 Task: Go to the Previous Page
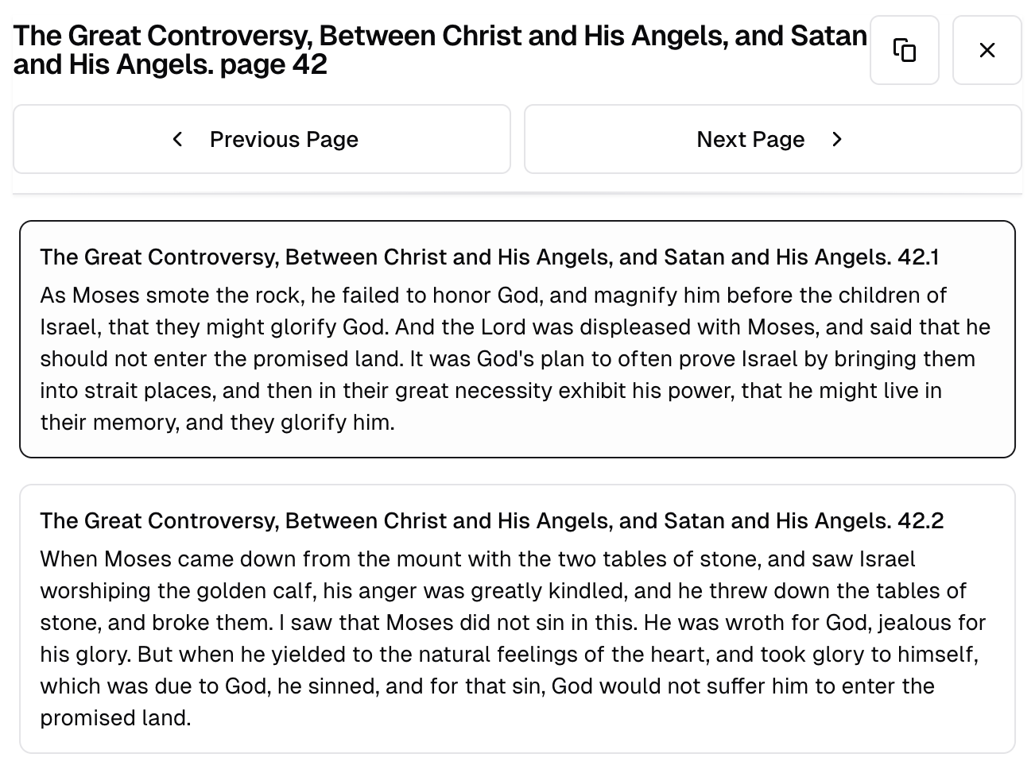click(262, 139)
